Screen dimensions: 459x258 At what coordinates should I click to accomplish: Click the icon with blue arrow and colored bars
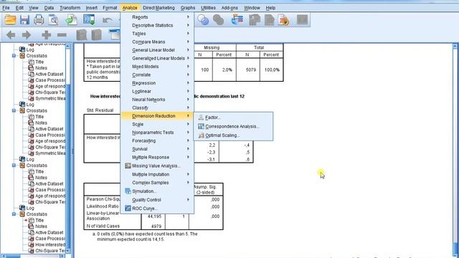237,20
